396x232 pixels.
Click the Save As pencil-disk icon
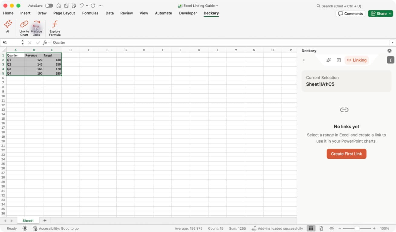[x=74, y=6]
